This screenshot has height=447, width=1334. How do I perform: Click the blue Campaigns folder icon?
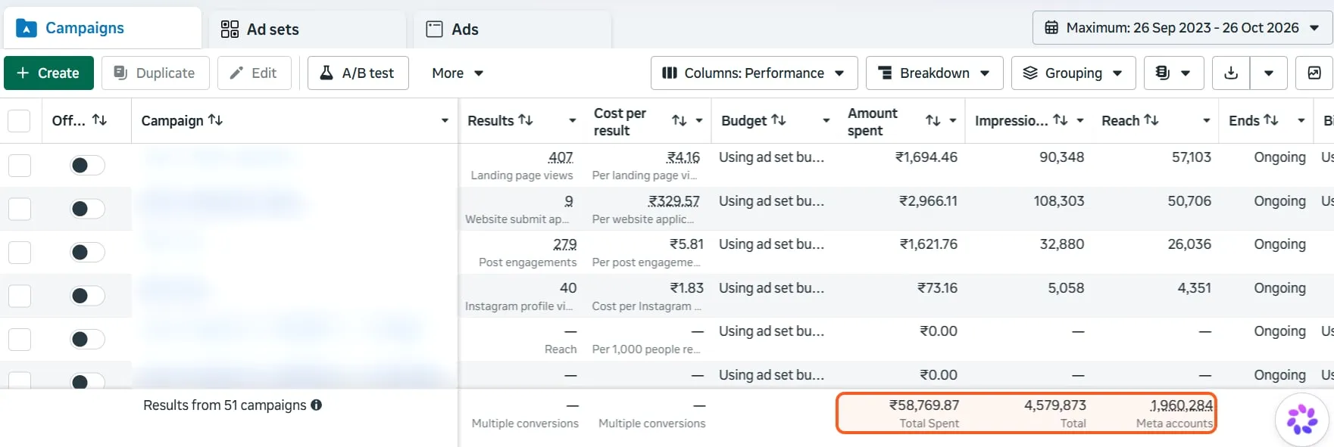[x=27, y=28]
